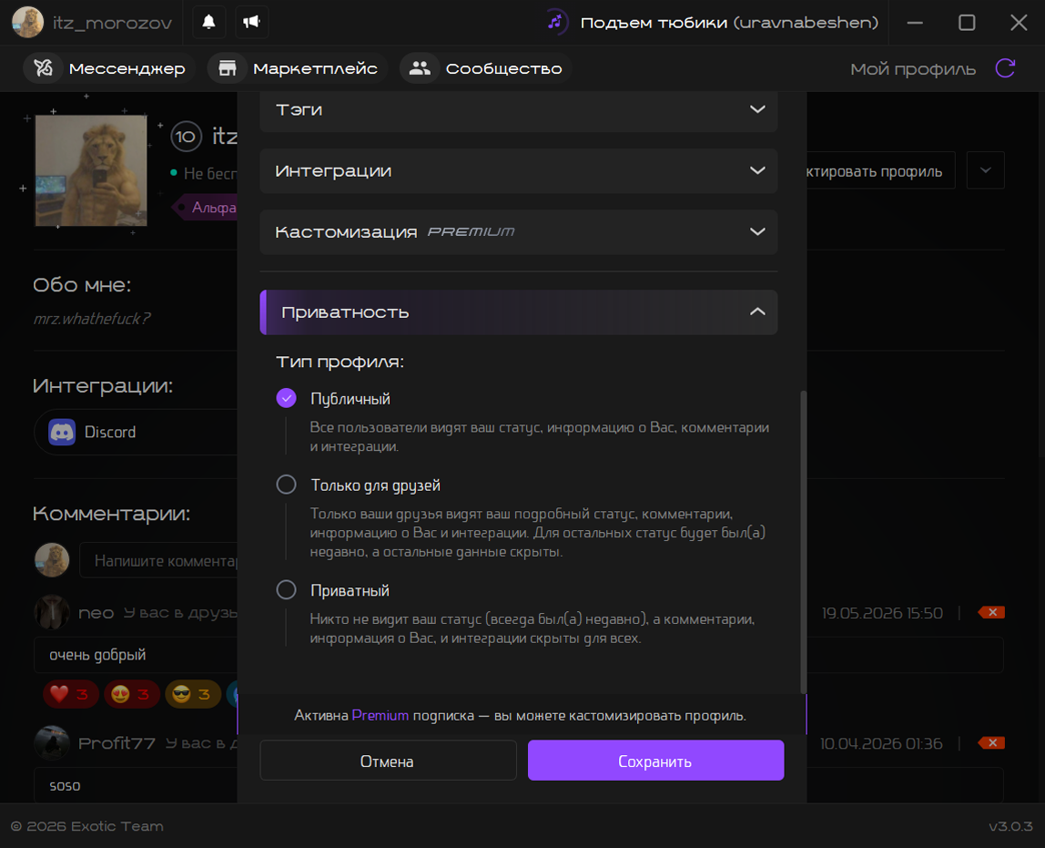
Task: Open the Сообщество tab
Action: [485, 68]
